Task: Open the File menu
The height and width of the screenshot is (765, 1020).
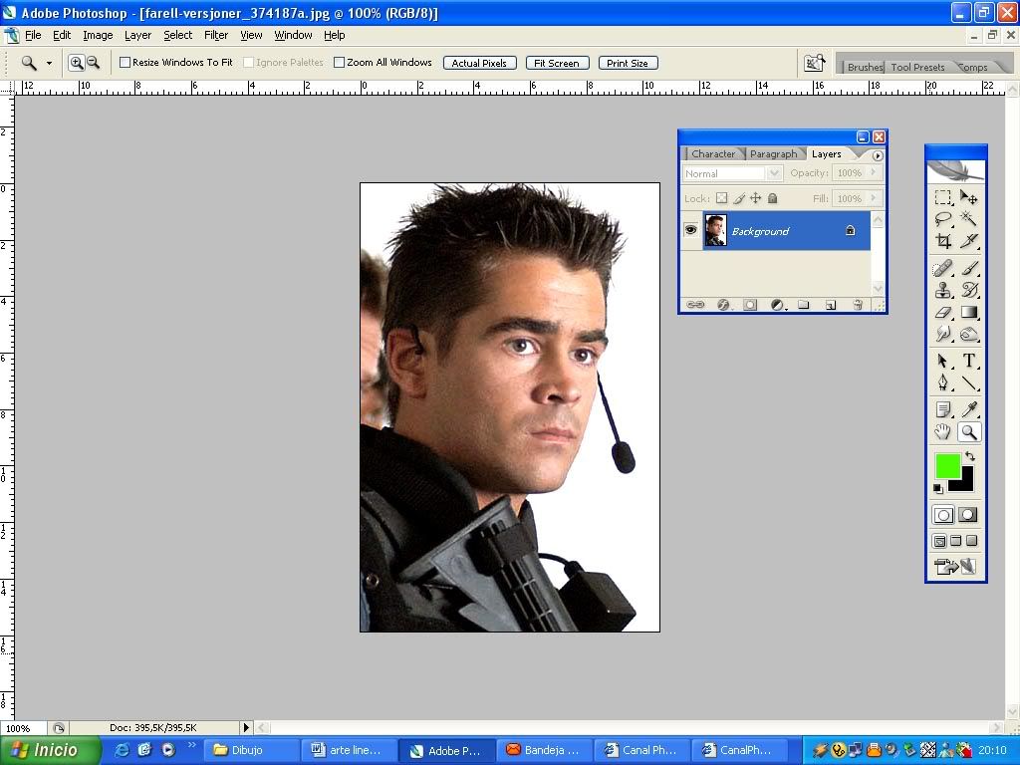Action: (x=33, y=35)
